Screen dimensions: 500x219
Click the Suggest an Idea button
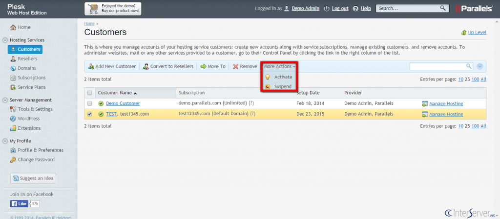pyautogui.click(x=33, y=179)
